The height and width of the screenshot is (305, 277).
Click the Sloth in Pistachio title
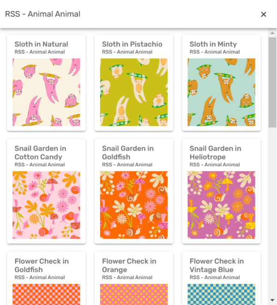132,44
